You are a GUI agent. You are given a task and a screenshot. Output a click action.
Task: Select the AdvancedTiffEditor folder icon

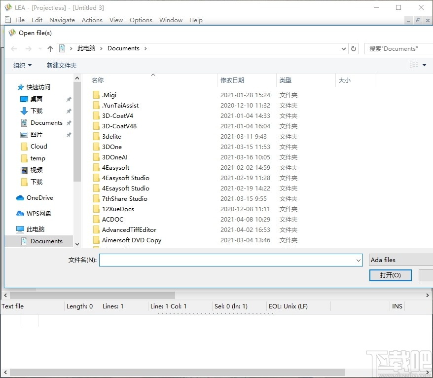[x=96, y=229]
